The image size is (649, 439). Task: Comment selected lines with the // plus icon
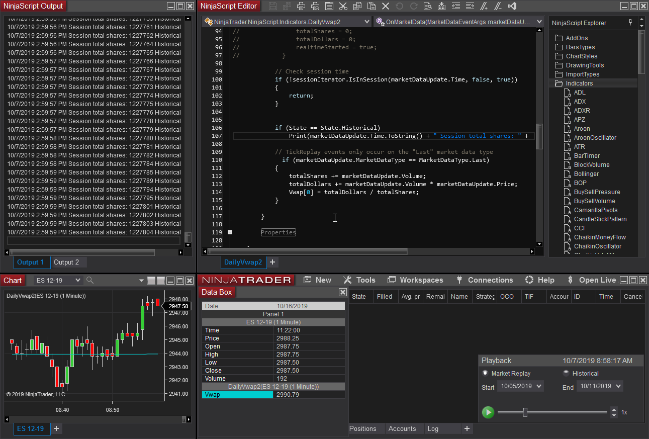[484, 6]
